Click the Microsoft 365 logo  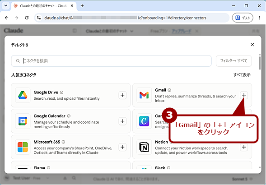coord(23,147)
